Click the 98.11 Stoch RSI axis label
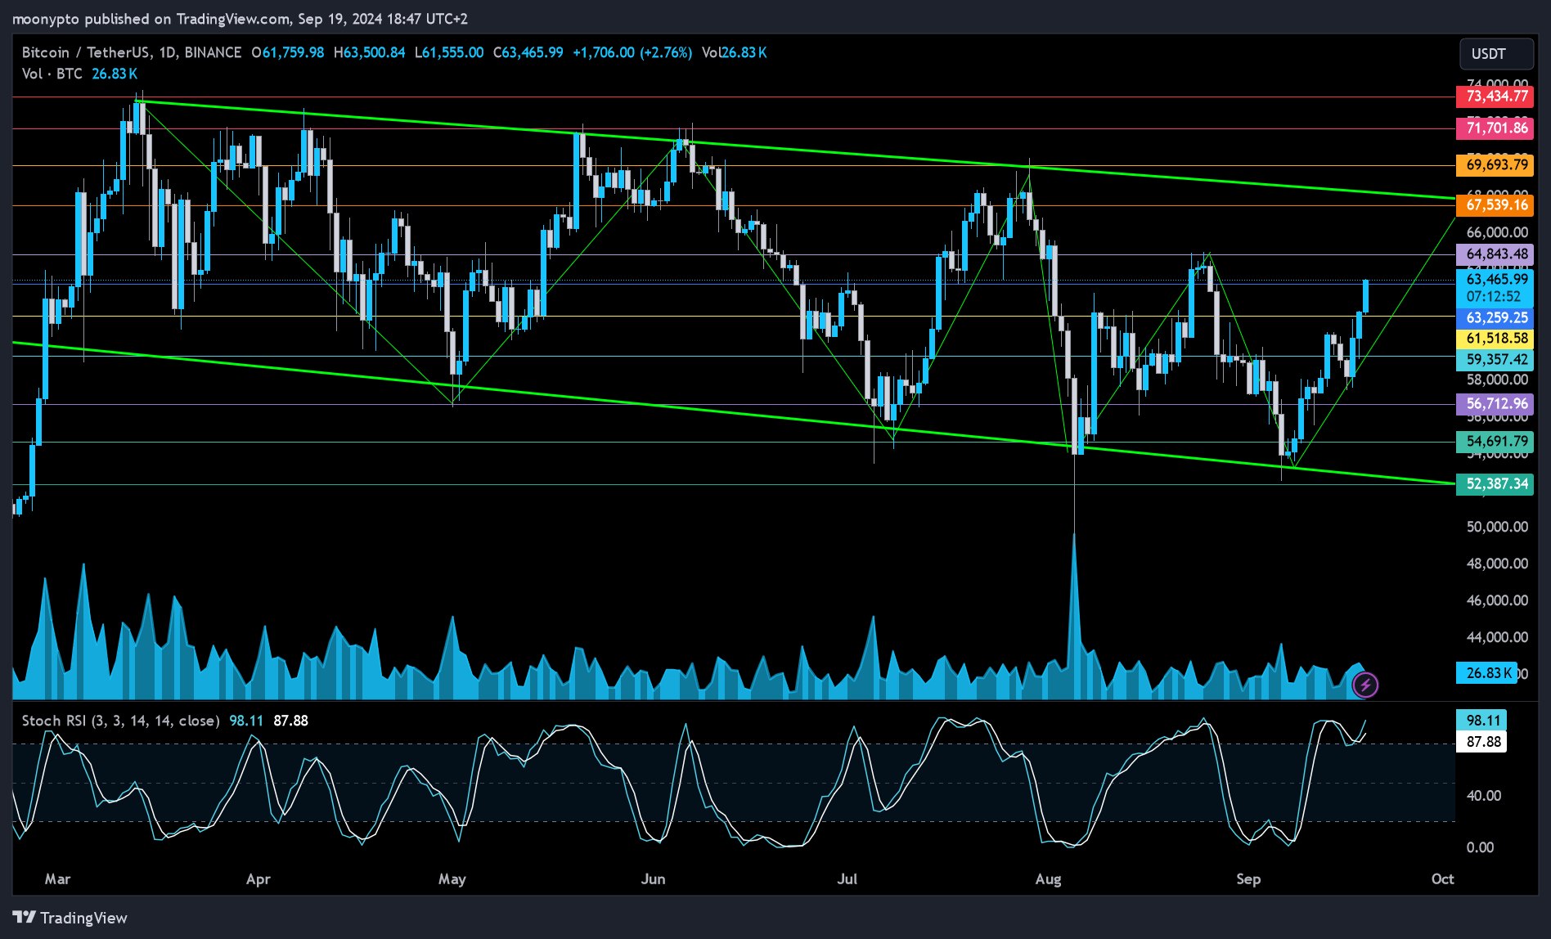This screenshot has height=939, width=1551. [1482, 721]
